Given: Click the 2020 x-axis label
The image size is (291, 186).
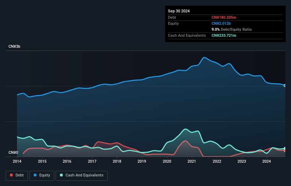Looking at the screenshot, I should pyautogui.click(x=167, y=161).
